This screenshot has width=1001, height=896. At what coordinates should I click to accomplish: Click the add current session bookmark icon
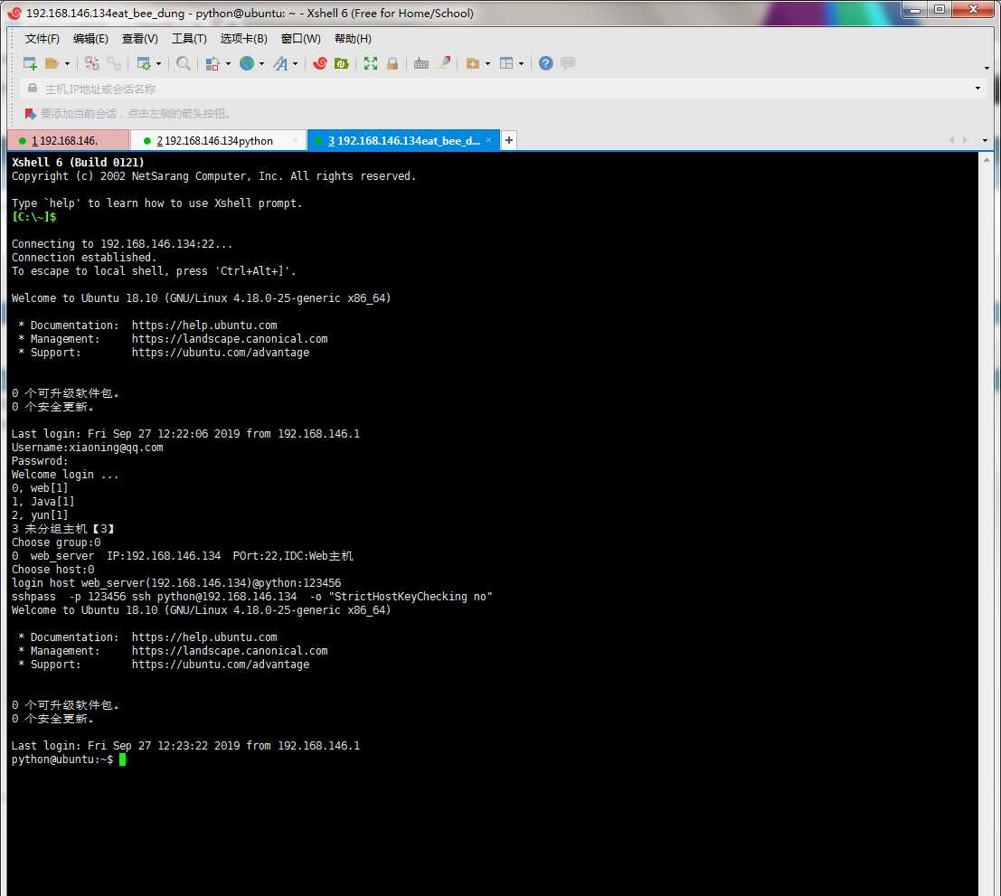tap(30, 114)
